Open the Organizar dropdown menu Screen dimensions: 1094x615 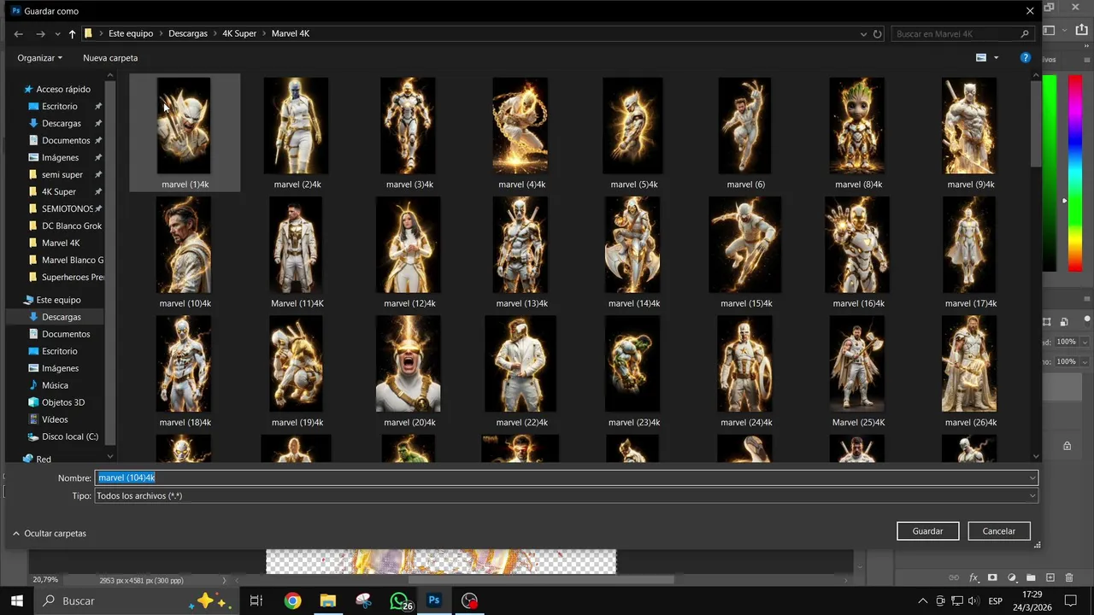[39, 58]
